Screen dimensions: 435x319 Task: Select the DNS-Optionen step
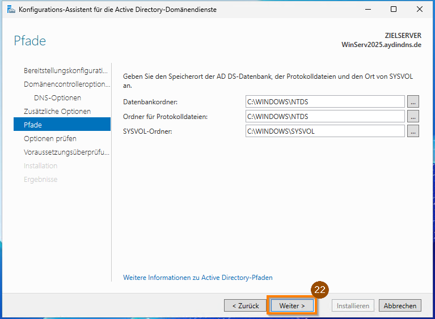[x=57, y=97]
